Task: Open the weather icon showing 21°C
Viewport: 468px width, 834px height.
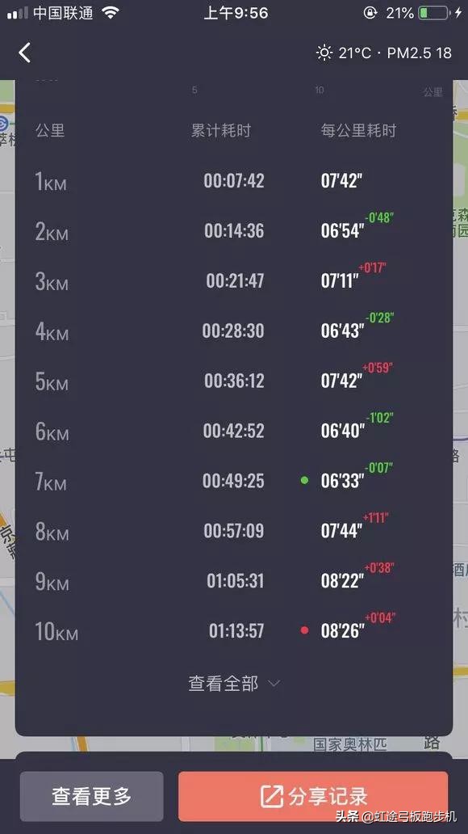Action: [x=324, y=53]
